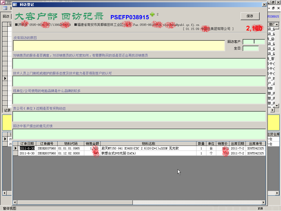Click the 近期是否有采购动态 answer field

tap(139, 116)
